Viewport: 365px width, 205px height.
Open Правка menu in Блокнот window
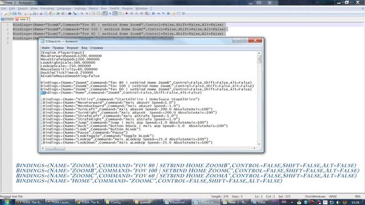[58, 48]
